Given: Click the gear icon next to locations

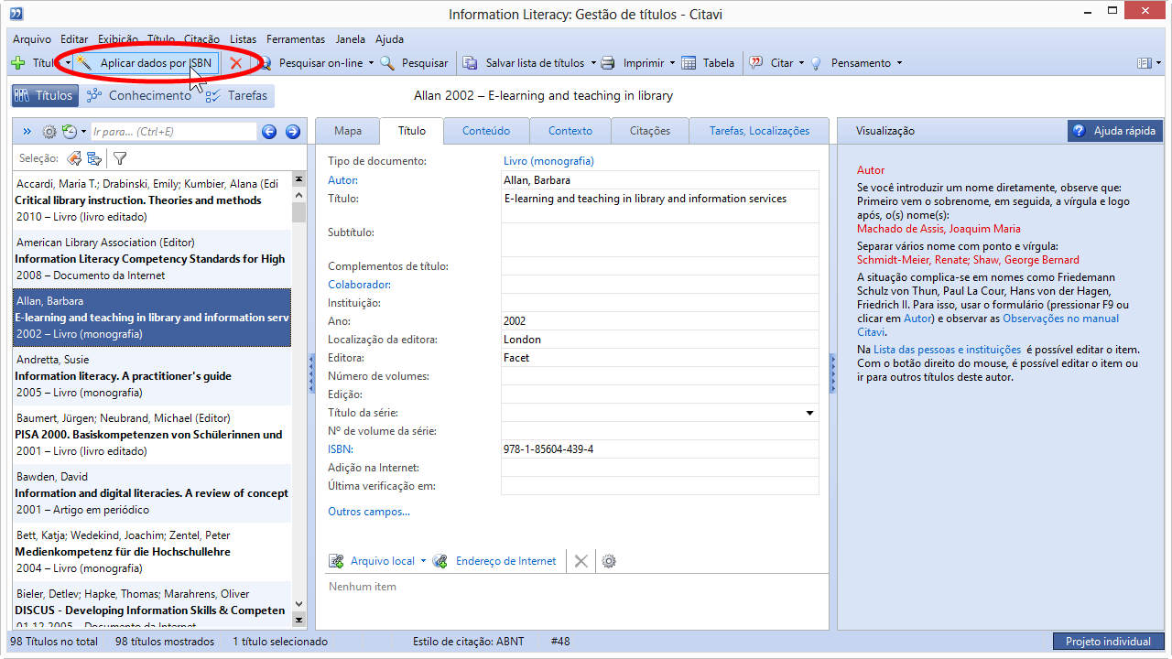Looking at the screenshot, I should (x=609, y=561).
